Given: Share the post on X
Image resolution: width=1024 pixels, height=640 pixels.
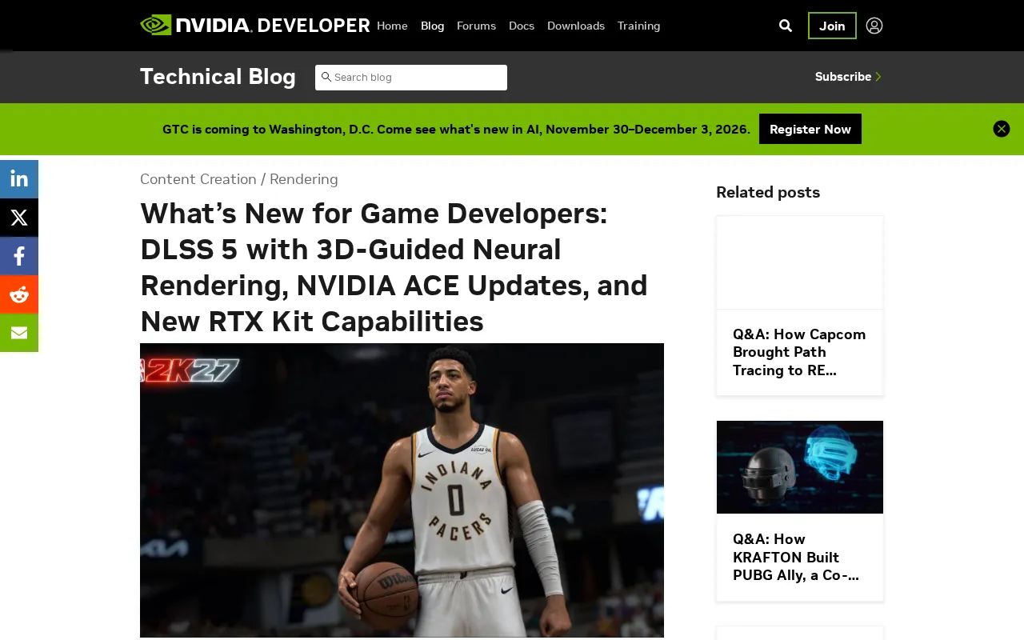Looking at the screenshot, I should (19, 218).
